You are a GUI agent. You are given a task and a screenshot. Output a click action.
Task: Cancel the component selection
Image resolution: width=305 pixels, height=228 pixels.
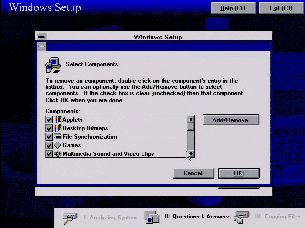click(193, 173)
